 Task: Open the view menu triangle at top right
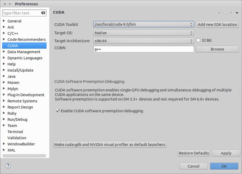[237, 13]
